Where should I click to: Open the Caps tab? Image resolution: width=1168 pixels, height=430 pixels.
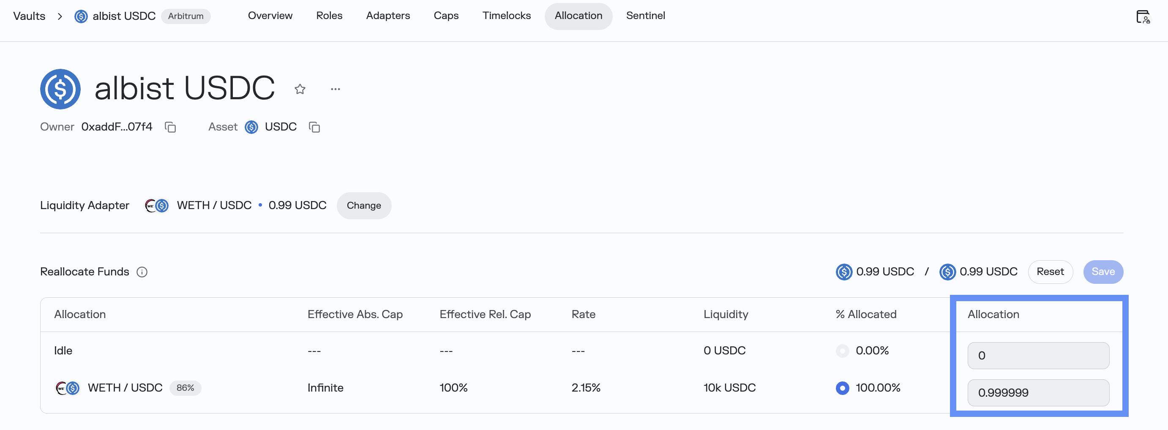point(446,16)
